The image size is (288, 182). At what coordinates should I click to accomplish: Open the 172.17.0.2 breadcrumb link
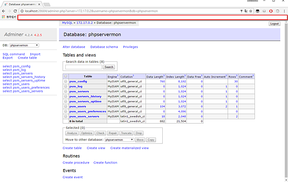[84, 23]
